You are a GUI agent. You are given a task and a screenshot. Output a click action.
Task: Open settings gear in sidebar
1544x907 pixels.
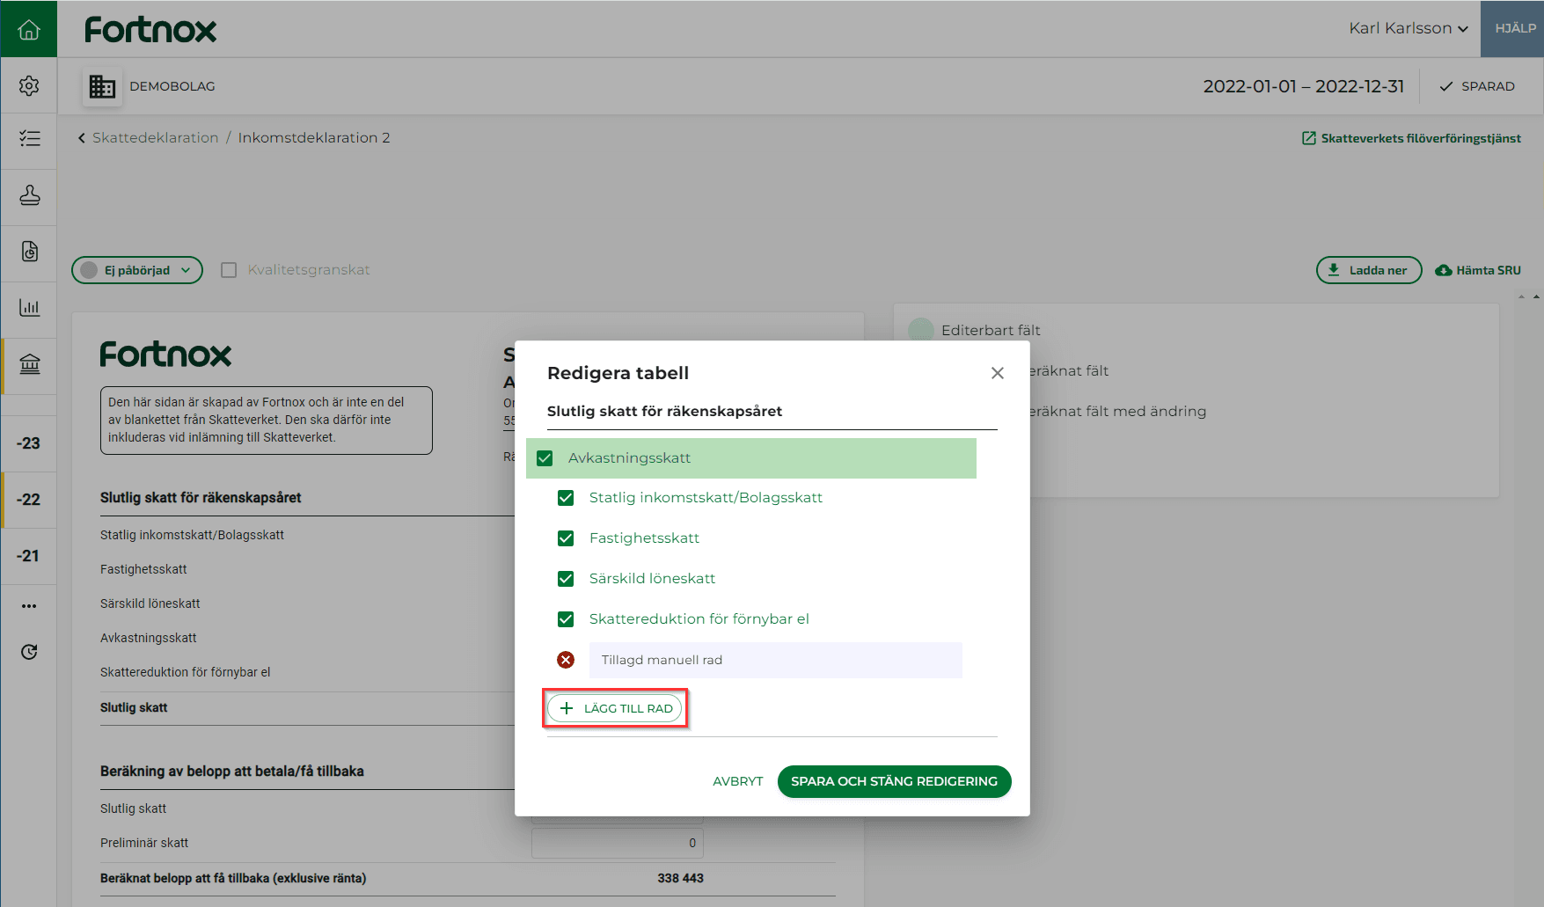click(x=29, y=85)
